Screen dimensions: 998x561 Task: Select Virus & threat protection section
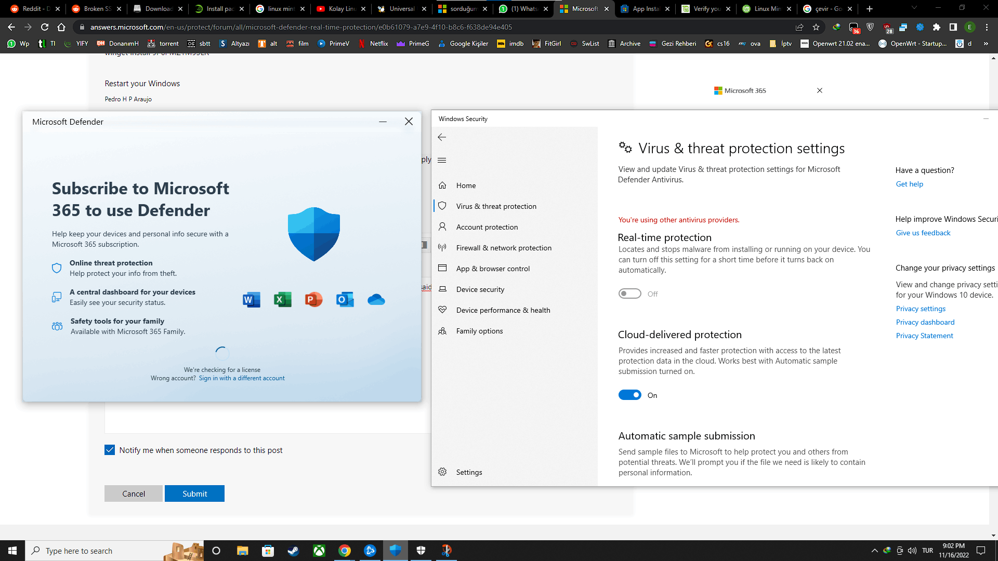click(x=496, y=206)
